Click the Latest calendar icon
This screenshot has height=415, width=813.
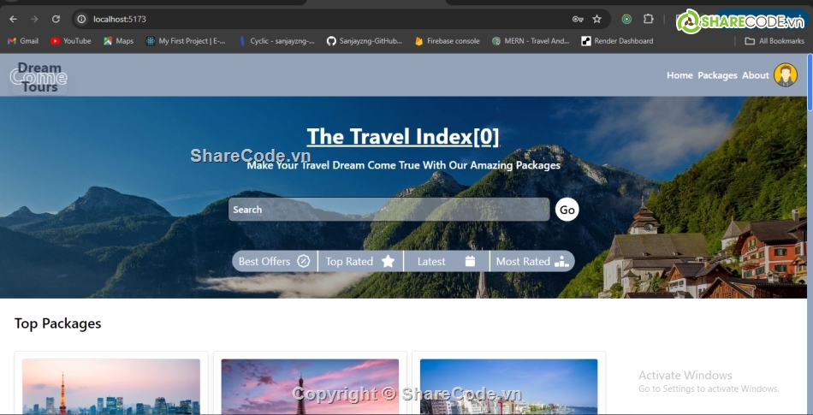470,261
